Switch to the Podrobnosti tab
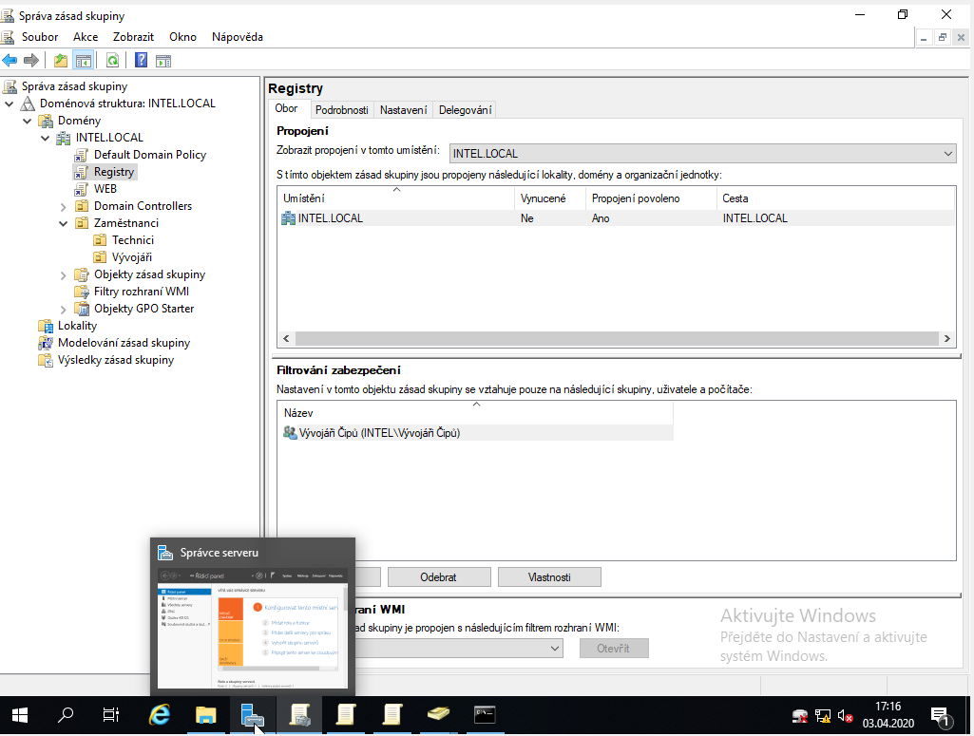The image size is (974, 736). tap(341, 110)
